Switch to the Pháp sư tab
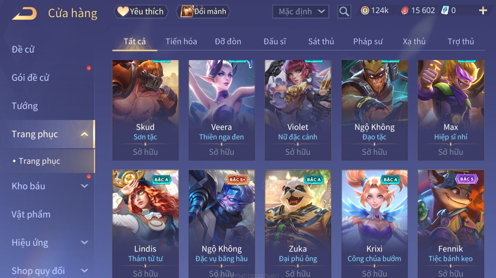This screenshot has width=496, height=278. (368, 42)
